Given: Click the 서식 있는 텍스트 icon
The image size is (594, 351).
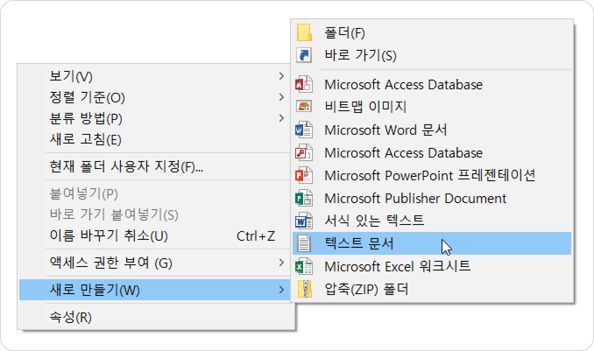Looking at the screenshot, I should (304, 221).
